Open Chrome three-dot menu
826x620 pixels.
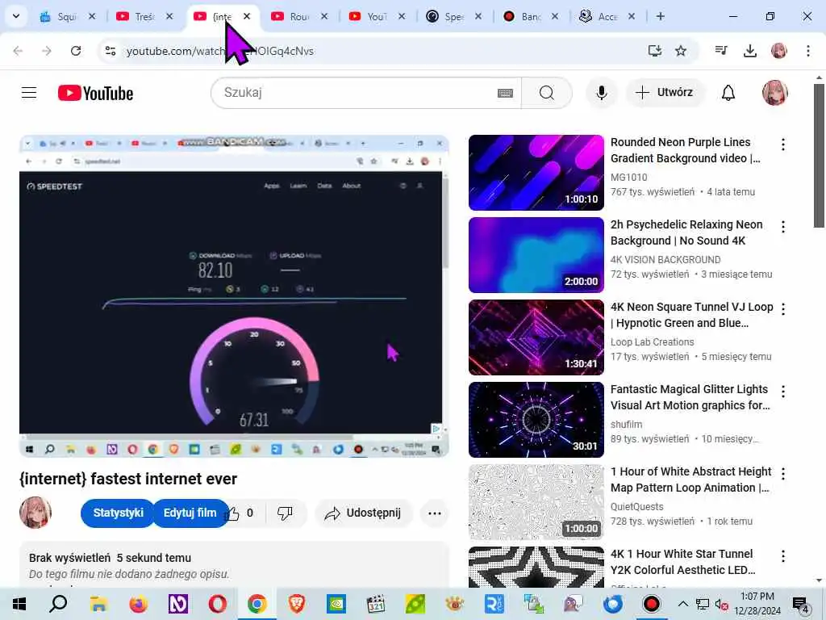[x=807, y=51]
